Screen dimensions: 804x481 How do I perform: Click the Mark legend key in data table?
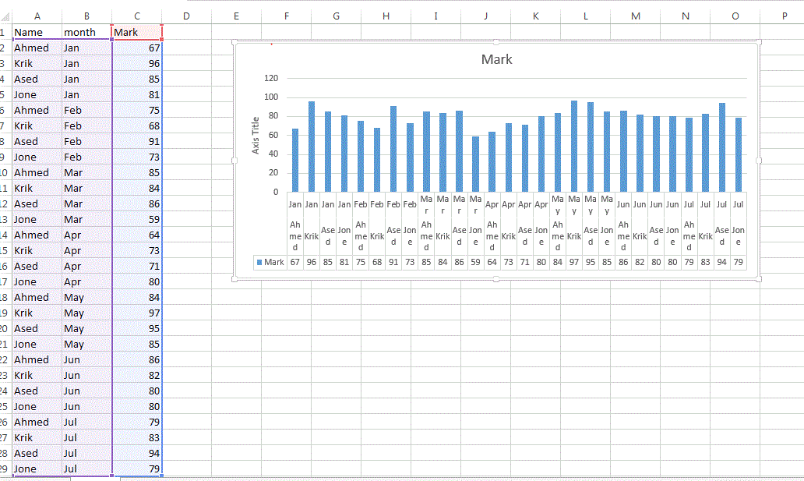[x=259, y=262]
